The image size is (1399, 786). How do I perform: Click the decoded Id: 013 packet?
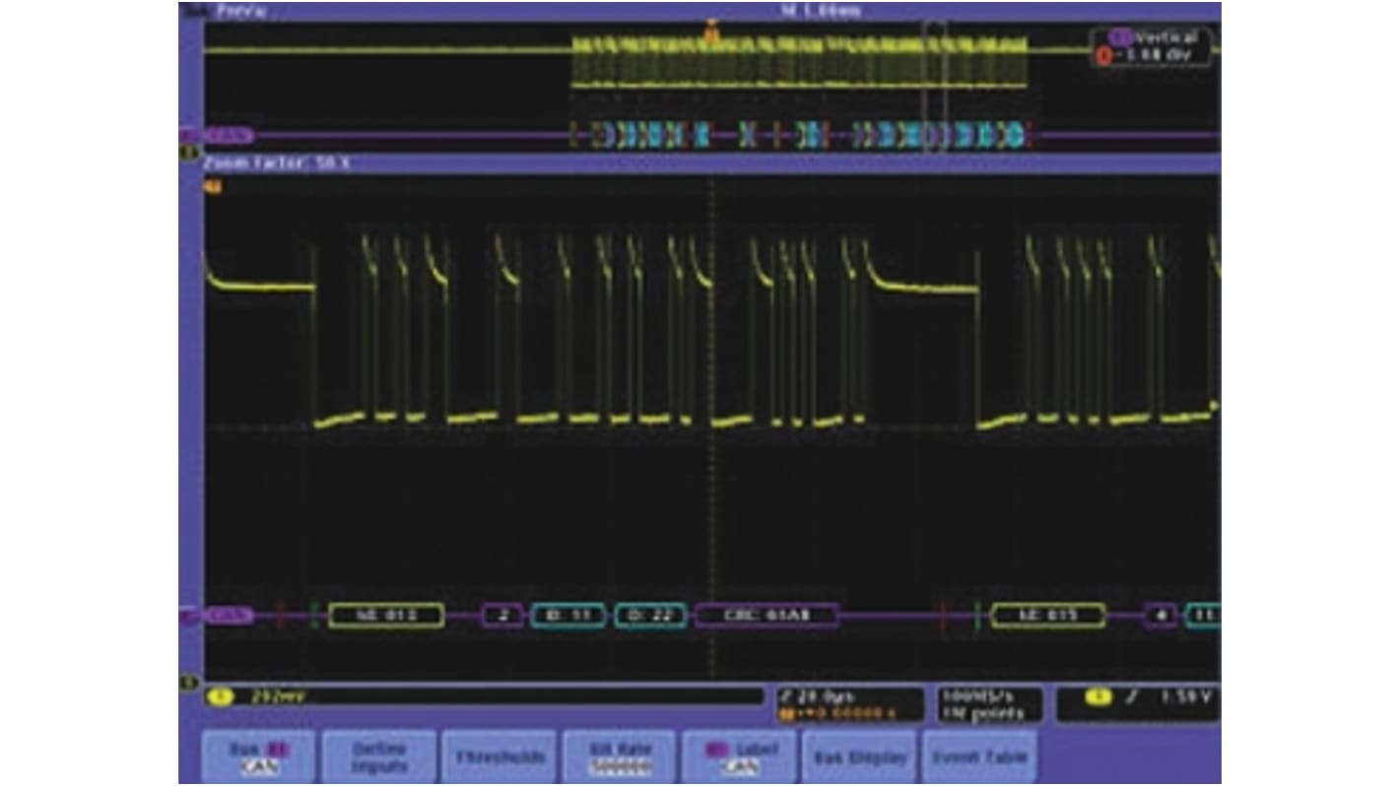386,617
